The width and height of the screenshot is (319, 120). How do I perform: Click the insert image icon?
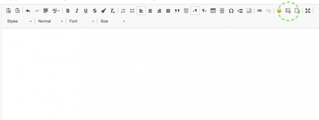(288, 11)
